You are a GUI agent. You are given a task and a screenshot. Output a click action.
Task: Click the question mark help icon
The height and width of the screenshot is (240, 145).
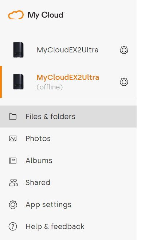pyautogui.click(x=13, y=226)
